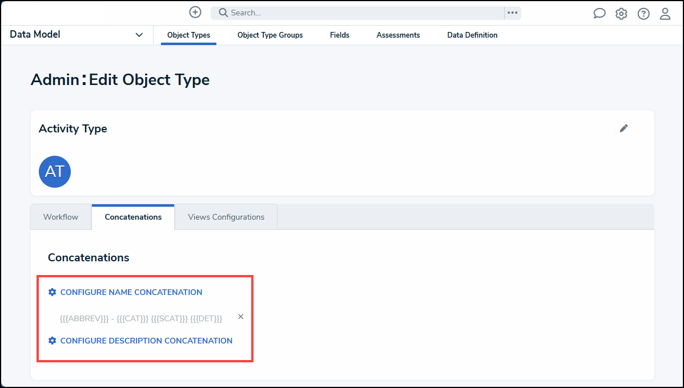Open the user profile icon
684x388 pixels.
665,14
